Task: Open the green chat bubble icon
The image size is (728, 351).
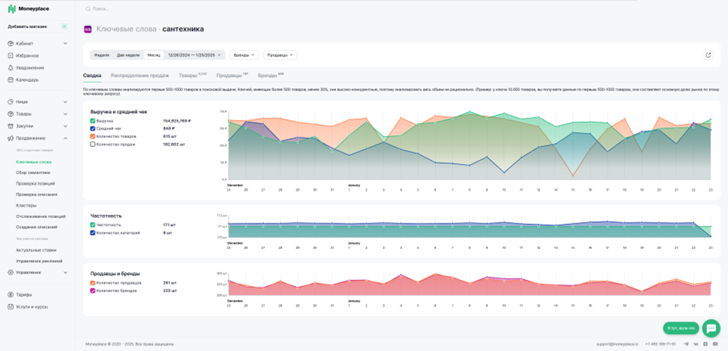Action: click(711, 328)
